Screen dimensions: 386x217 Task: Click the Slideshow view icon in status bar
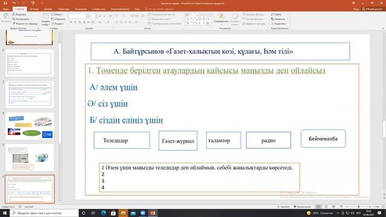point(341,207)
